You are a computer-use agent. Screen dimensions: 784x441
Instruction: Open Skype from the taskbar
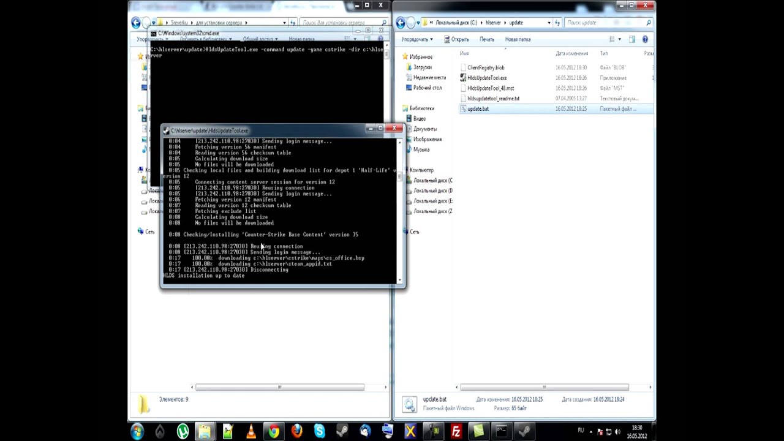320,431
